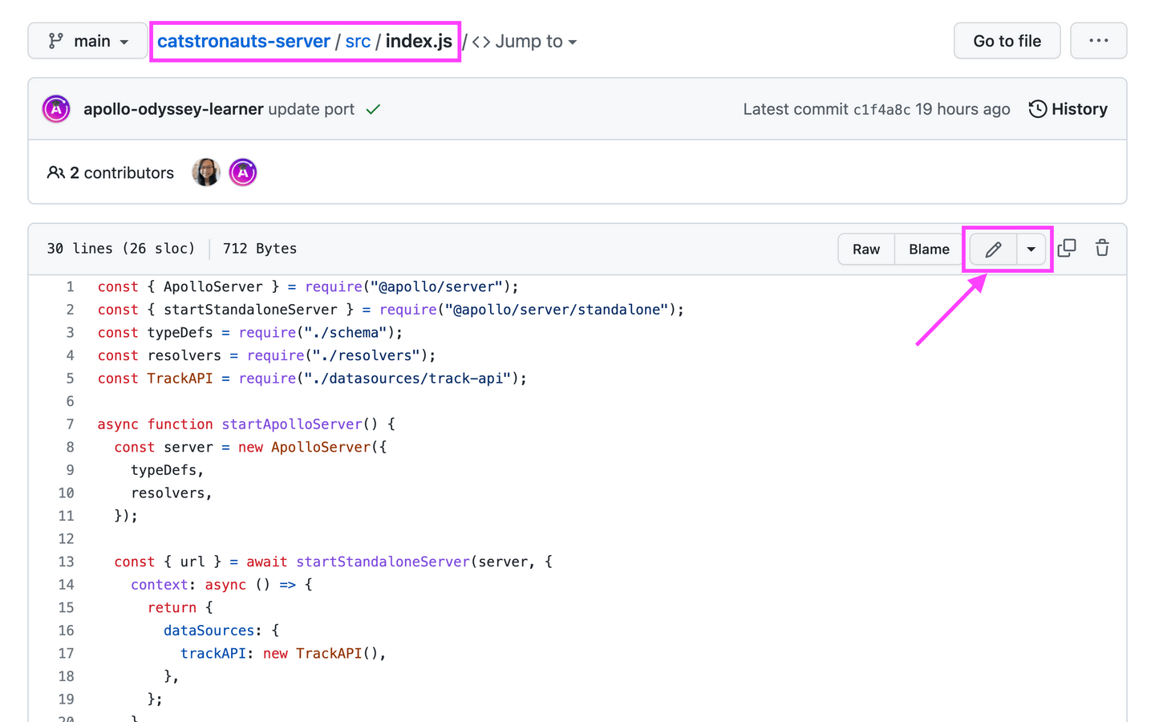Open the catstronauts-server repository link
The height and width of the screenshot is (722, 1155).
pos(245,40)
